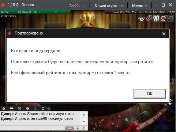176x132 pixels.
Task: Click the Level 43 timer text
Action: click(124, 12)
